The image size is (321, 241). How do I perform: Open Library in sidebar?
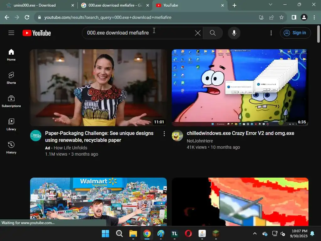(11, 124)
